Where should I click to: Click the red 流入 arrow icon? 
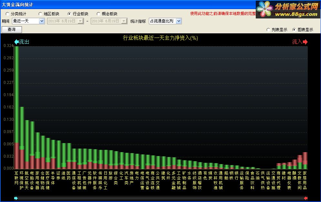click(x=305, y=42)
